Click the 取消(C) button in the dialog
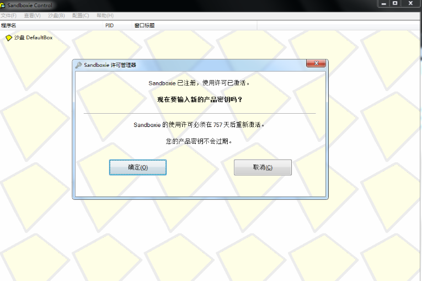 [263, 167]
